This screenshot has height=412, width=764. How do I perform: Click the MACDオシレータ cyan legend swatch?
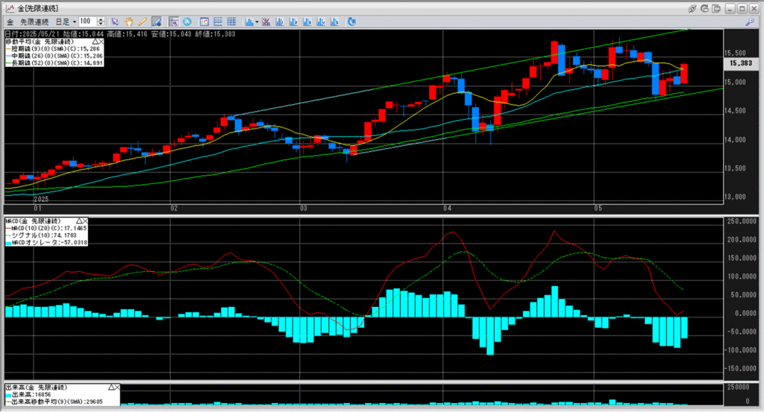(9, 242)
